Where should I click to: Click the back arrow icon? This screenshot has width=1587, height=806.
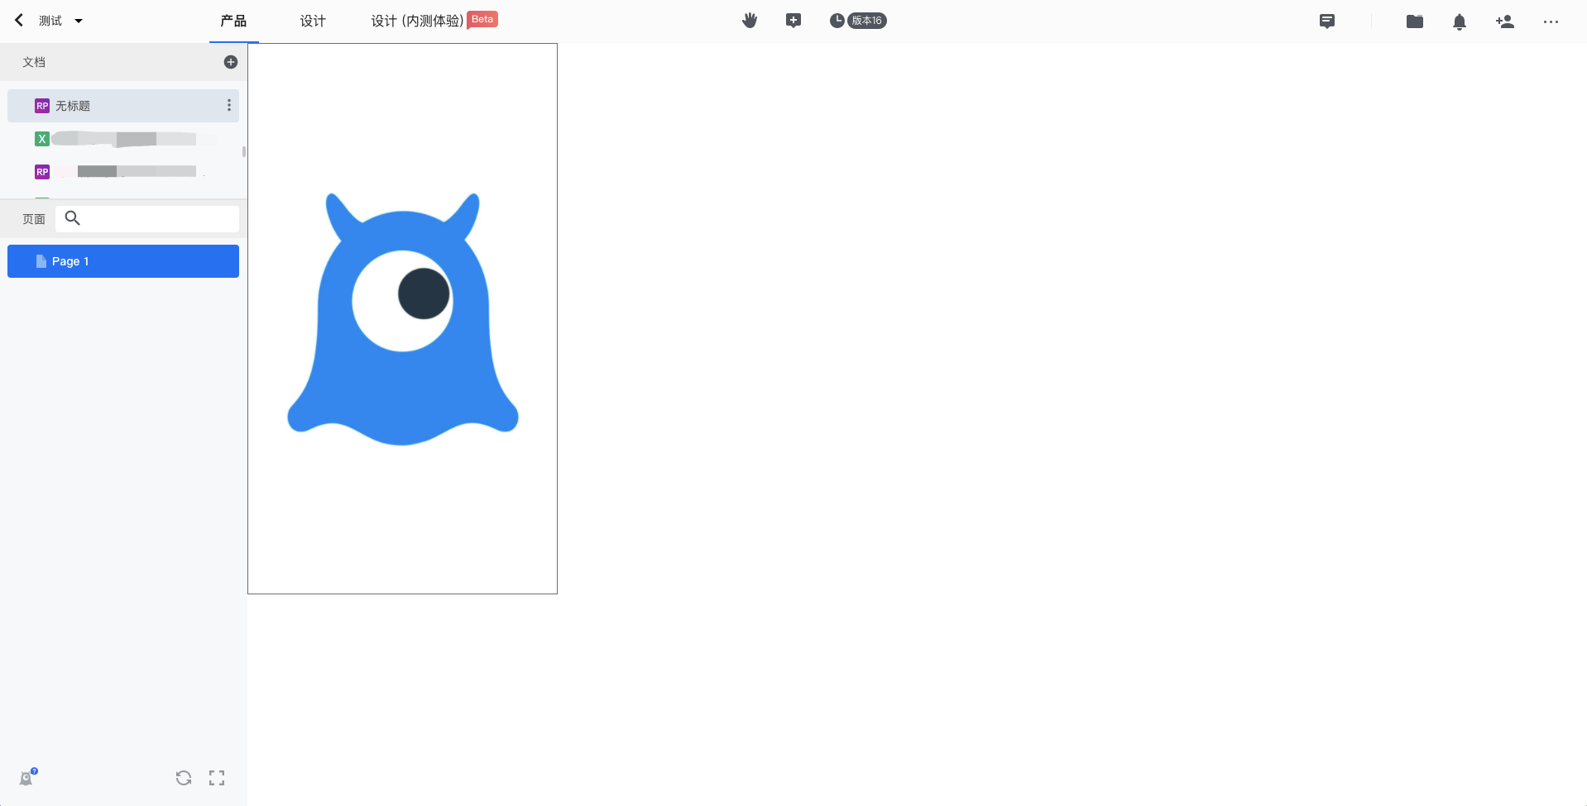tap(19, 21)
